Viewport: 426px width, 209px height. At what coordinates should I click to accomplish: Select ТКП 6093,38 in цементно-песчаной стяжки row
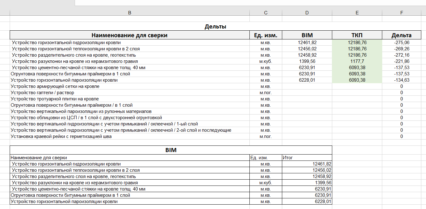point(357,68)
